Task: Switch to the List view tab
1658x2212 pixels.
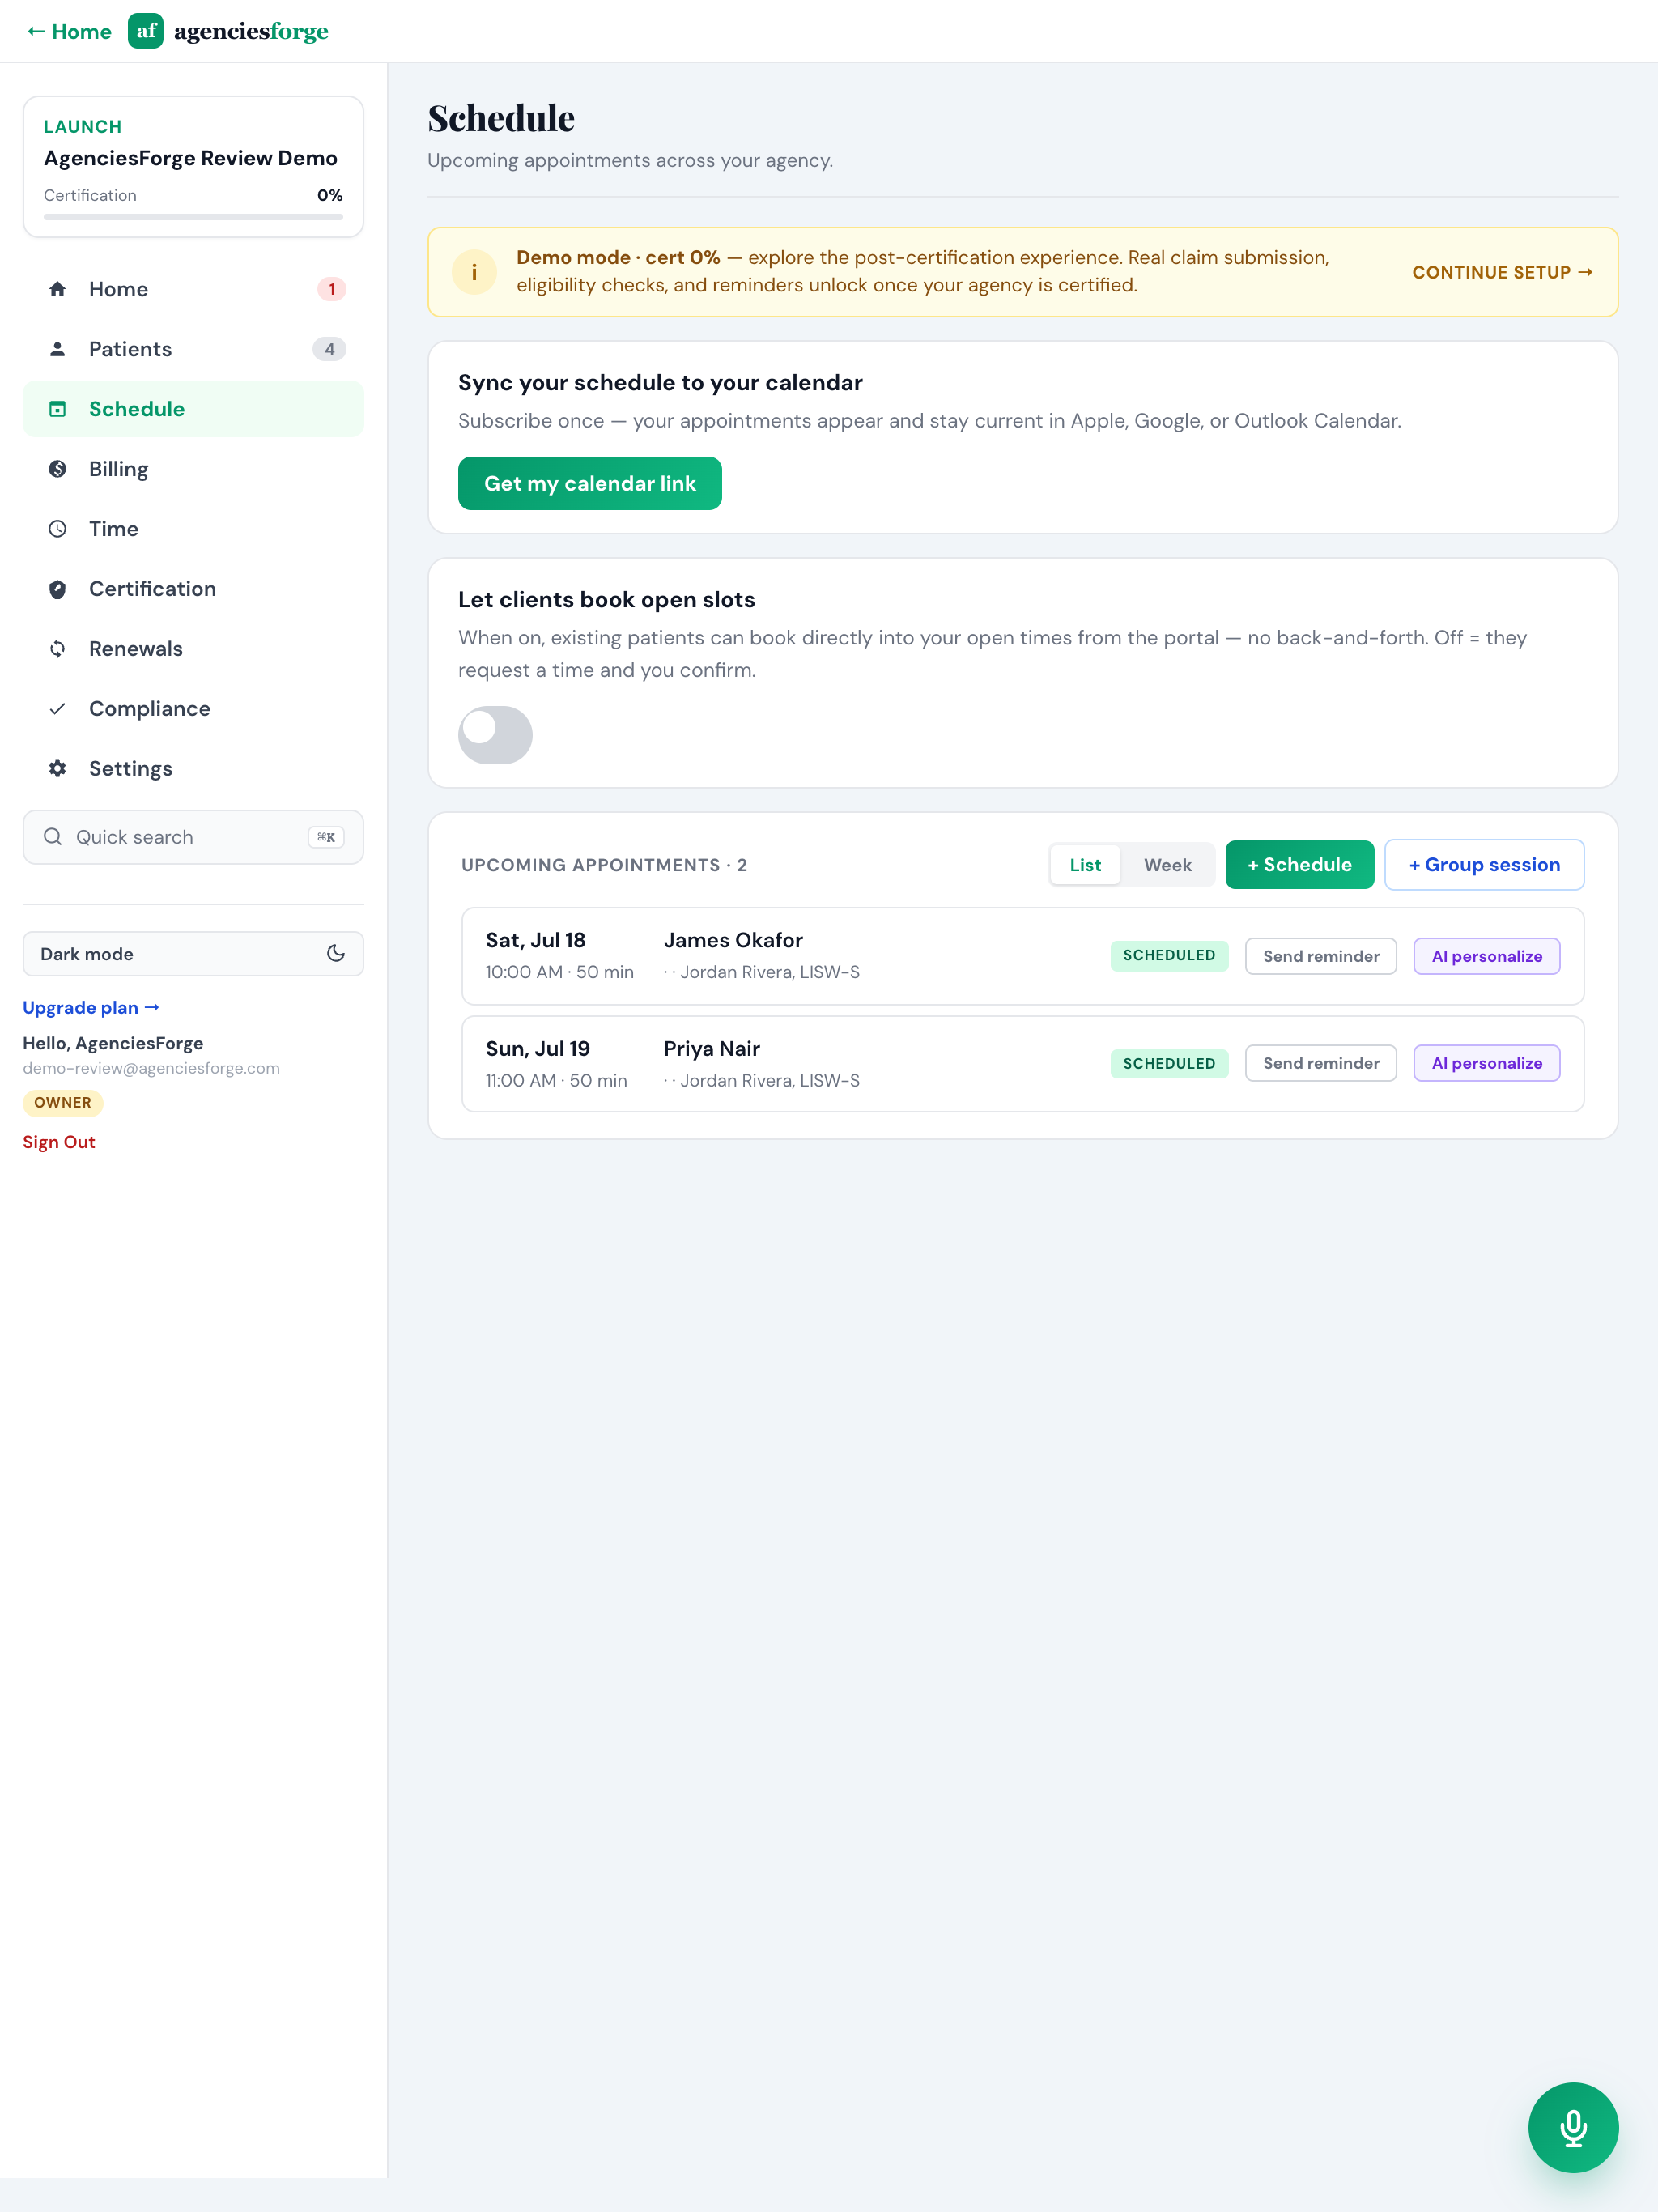Action: [1085, 865]
